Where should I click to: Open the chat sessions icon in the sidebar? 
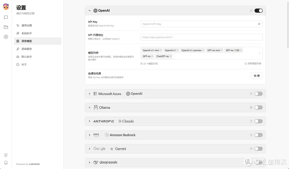[6, 17]
